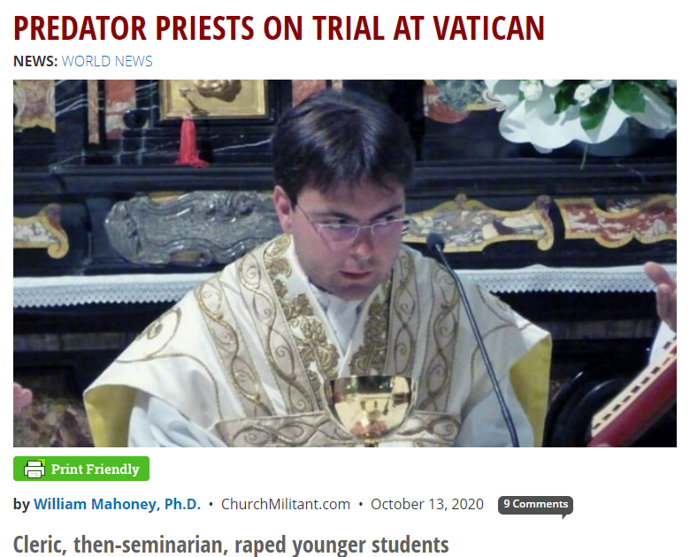Click the main article photo of priest
The height and width of the screenshot is (557, 690).
coord(345,263)
